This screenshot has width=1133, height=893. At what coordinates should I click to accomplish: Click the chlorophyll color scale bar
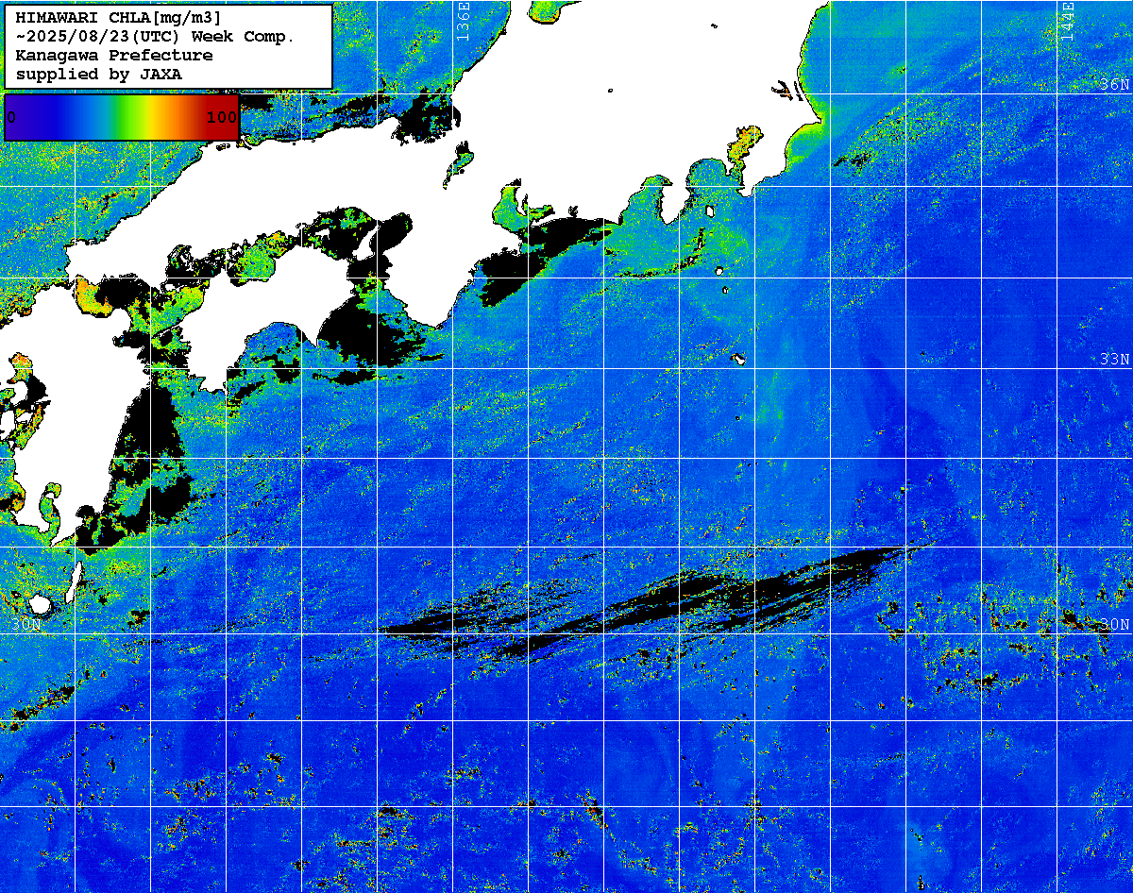coord(122,118)
